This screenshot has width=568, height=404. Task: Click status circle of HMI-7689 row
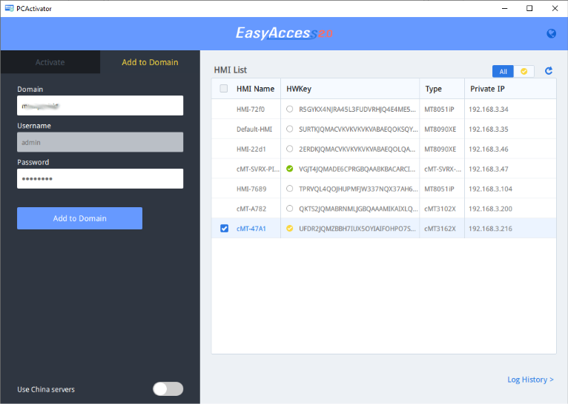(289, 188)
